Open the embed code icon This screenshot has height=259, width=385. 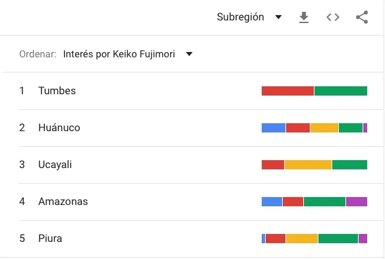[333, 17]
